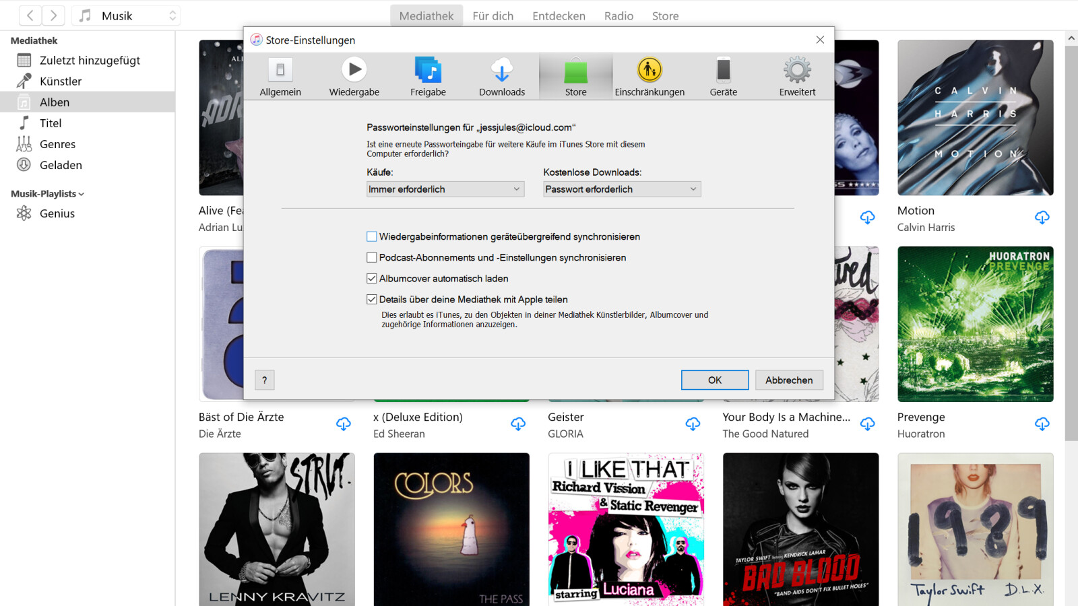Click the cloud download icon for Motion
This screenshot has width=1078, height=606.
point(1042,217)
